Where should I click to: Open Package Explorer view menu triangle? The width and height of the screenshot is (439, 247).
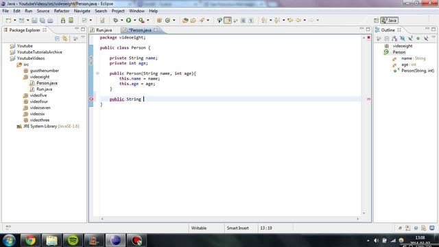click(x=83, y=38)
